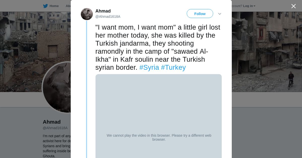Close the tweet overlay with the X
Image resolution: width=302 pixels, height=158 pixels.
pos(293,6)
